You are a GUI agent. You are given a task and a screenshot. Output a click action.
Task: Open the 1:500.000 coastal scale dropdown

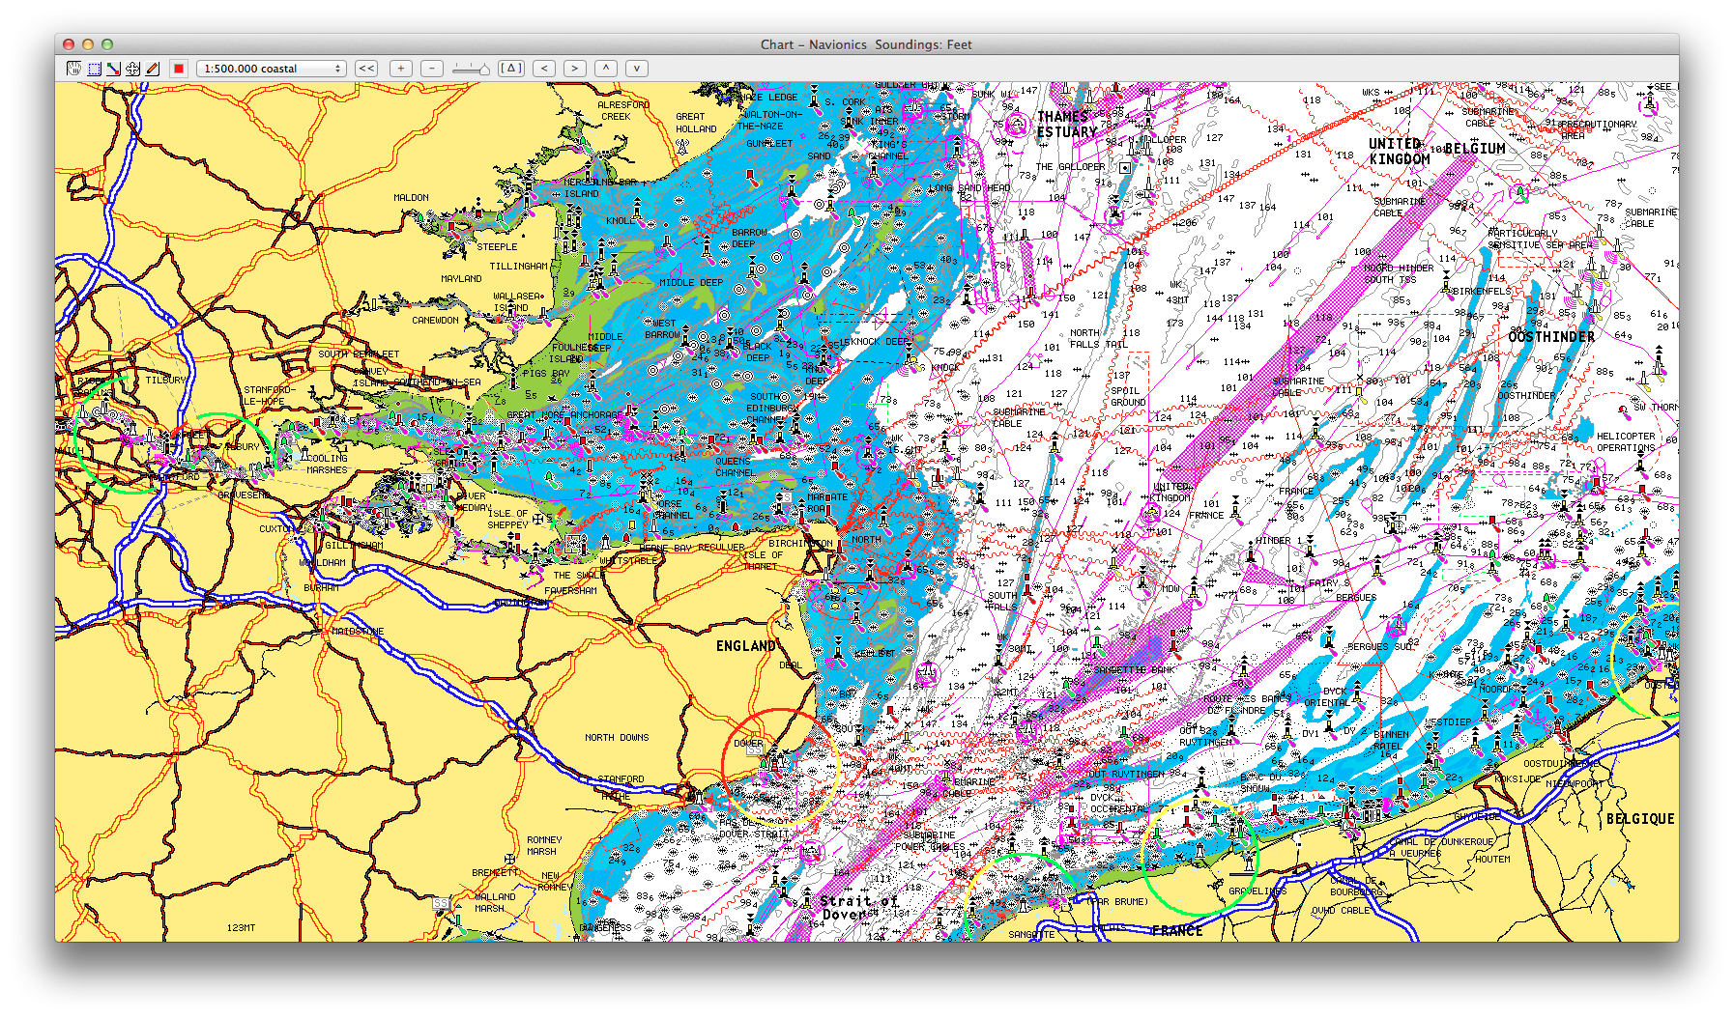coord(271,69)
